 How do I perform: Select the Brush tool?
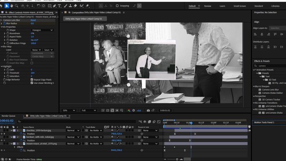[x=65, y=6]
